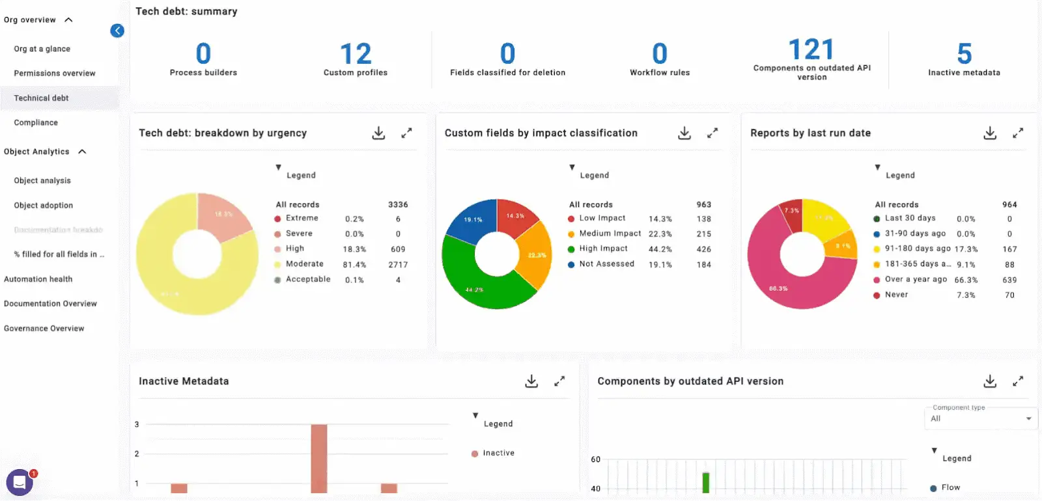Screen dimensions: 1042x501
Task: Open the Component type dropdown
Action: coord(981,418)
